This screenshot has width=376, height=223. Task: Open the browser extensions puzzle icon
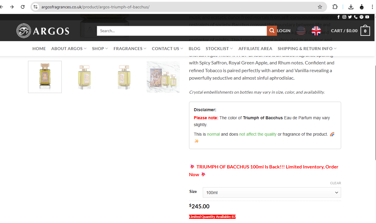pyautogui.click(x=335, y=7)
